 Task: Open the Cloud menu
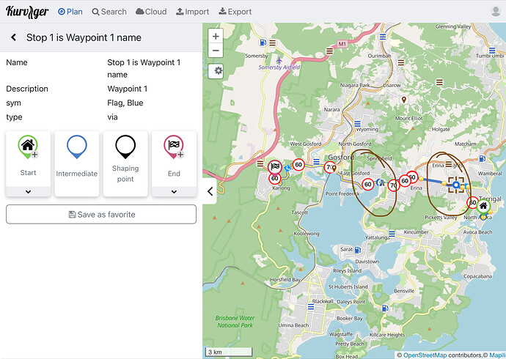pyautogui.click(x=151, y=12)
